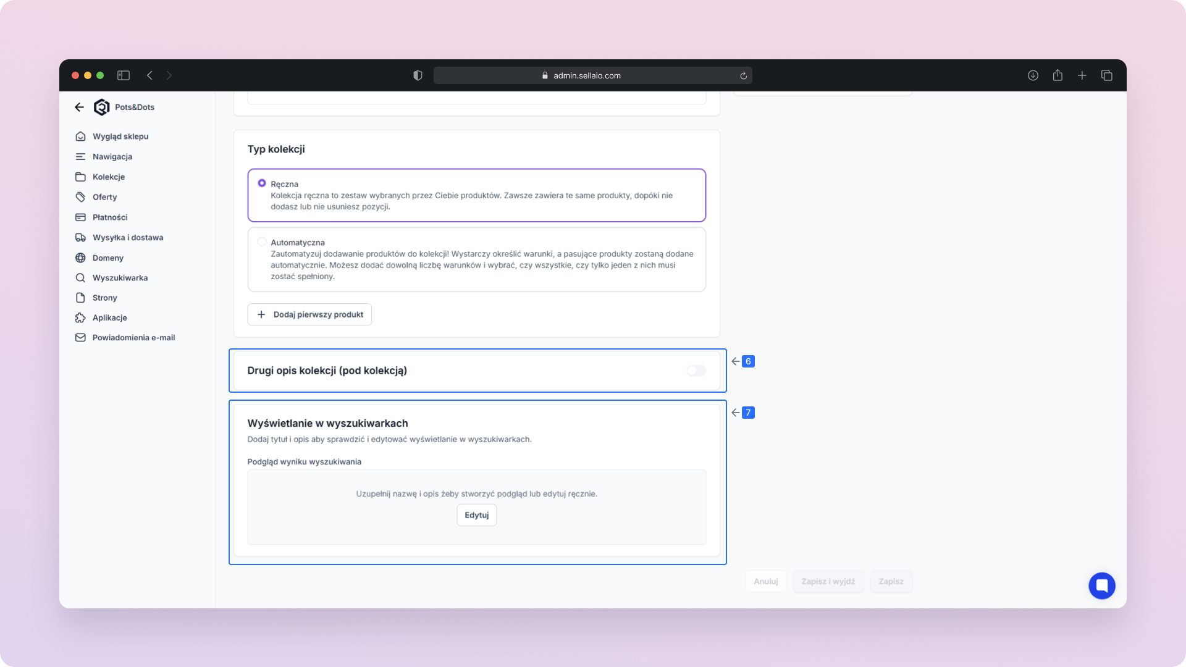Reload the page with the refresh icon
Viewport: 1186px width, 667px height.
click(743, 76)
